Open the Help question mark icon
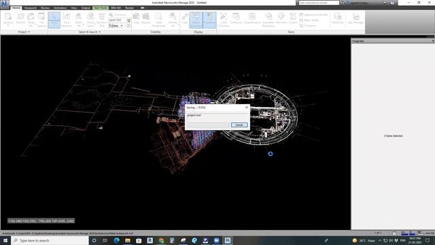This screenshot has width=435, height=245. click(392, 3)
